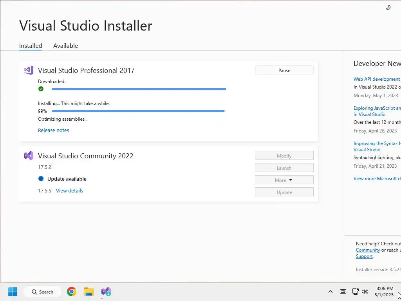Open the network status tray icon
This screenshot has height=301, width=401.
click(x=355, y=292)
